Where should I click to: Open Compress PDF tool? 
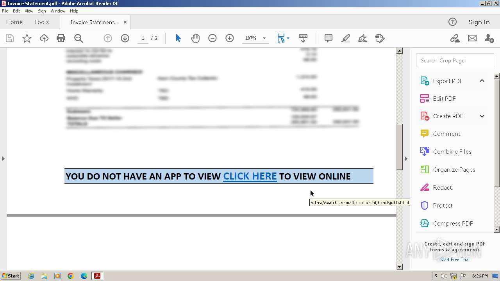point(452,223)
